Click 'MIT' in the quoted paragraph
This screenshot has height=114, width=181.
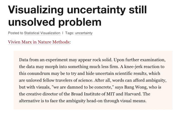[111, 94]
